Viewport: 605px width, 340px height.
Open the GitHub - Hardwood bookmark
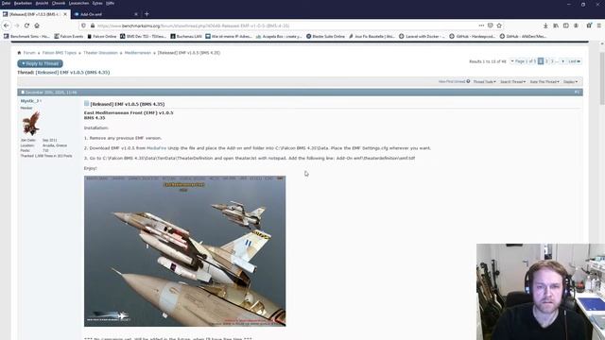pos(473,36)
